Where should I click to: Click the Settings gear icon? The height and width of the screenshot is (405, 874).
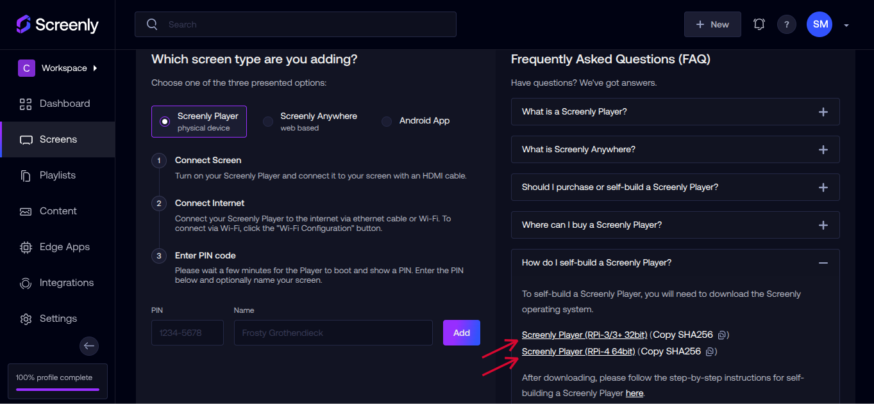26,319
